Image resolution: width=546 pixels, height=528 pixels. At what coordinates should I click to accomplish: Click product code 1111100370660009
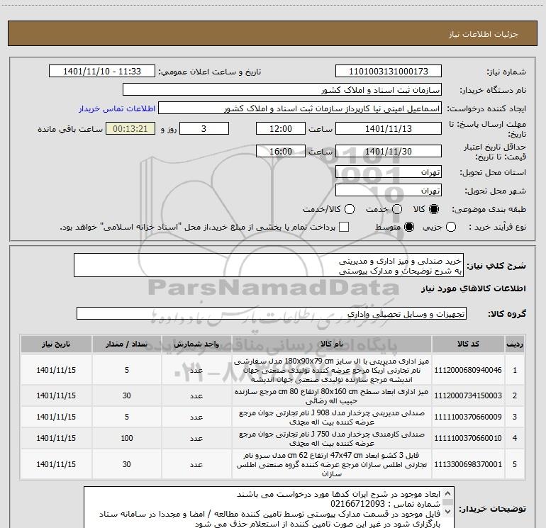(468, 417)
